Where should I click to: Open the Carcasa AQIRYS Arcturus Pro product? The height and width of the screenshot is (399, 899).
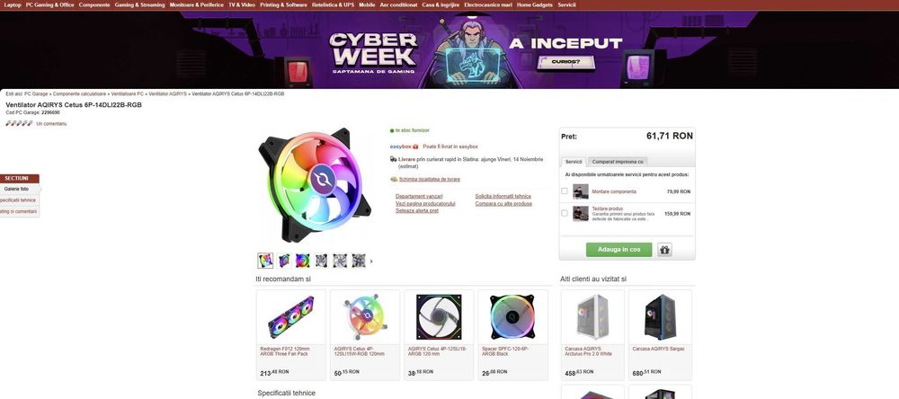(x=592, y=335)
